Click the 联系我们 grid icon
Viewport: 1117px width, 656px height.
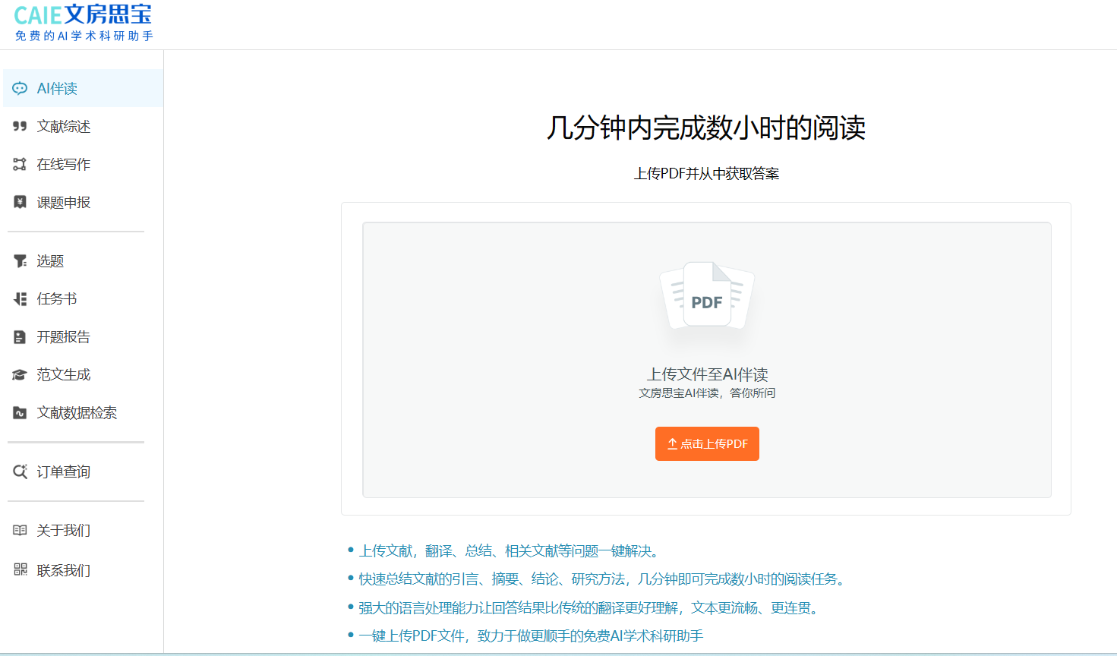click(x=21, y=570)
